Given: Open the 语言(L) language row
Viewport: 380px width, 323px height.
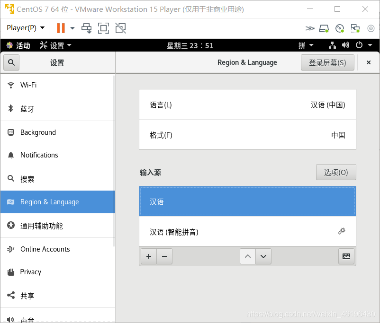Looking at the screenshot, I should pos(247,105).
